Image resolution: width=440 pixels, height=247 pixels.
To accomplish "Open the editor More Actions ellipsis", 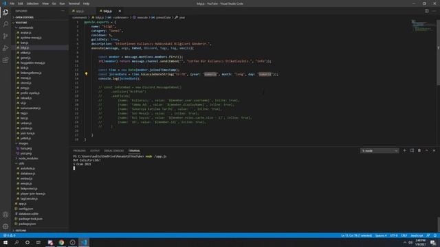I will [x=434, y=11].
